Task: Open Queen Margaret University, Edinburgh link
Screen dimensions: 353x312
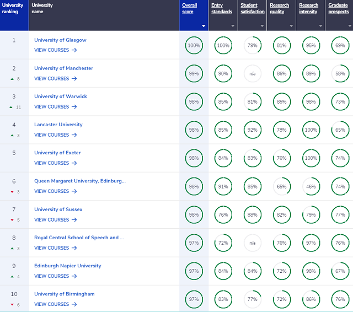Action: pyautogui.click(x=80, y=181)
